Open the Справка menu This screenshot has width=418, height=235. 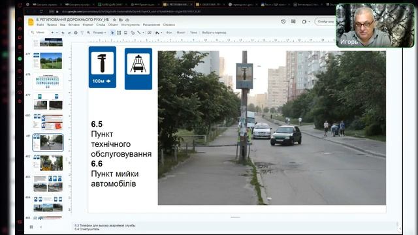click(169, 25)
